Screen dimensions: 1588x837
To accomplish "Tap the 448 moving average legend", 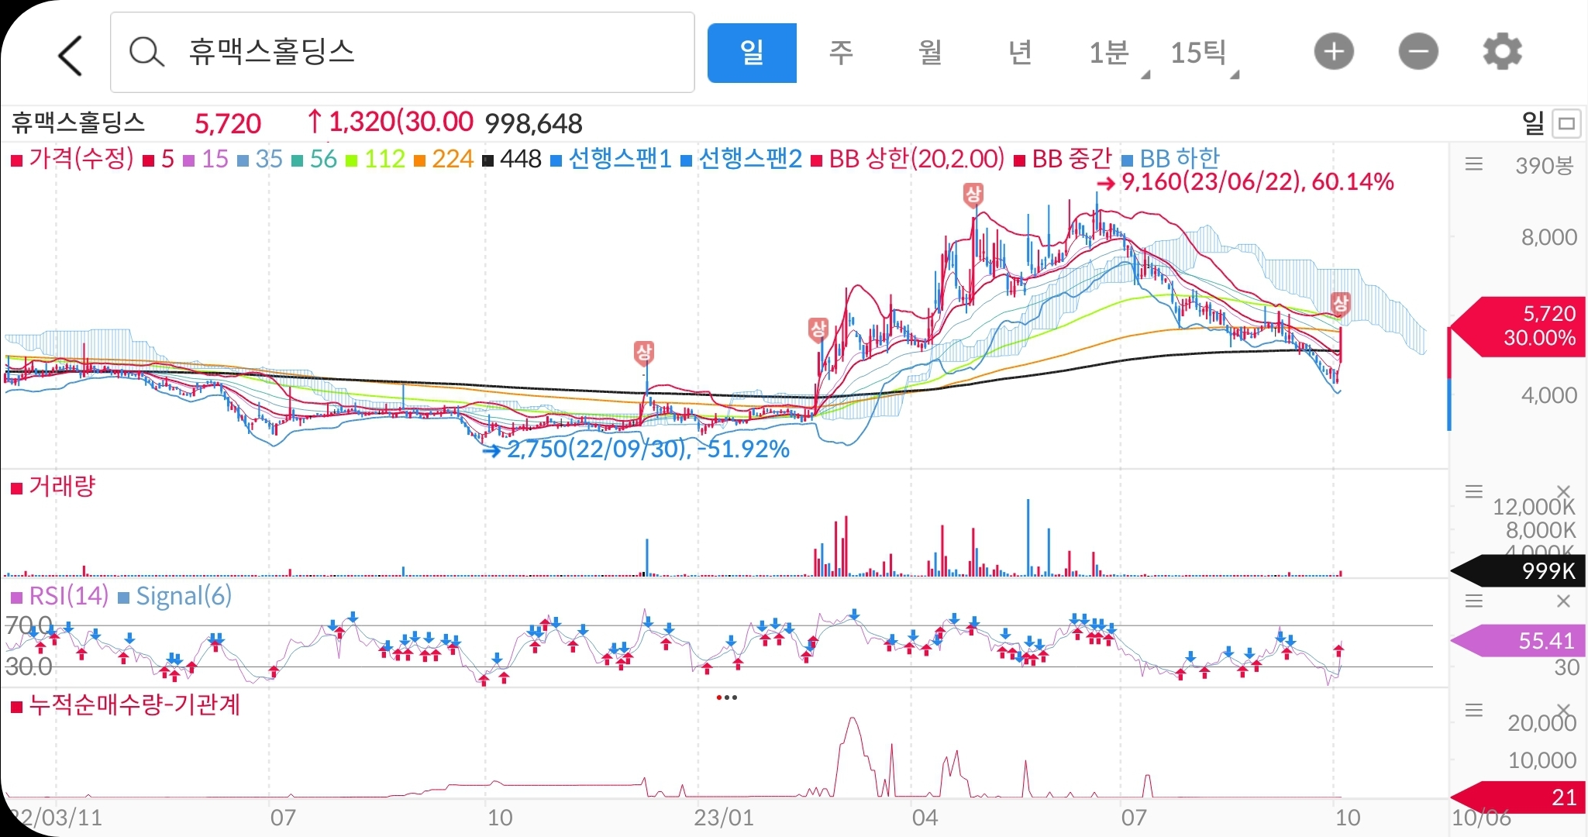I will point(512,159).
